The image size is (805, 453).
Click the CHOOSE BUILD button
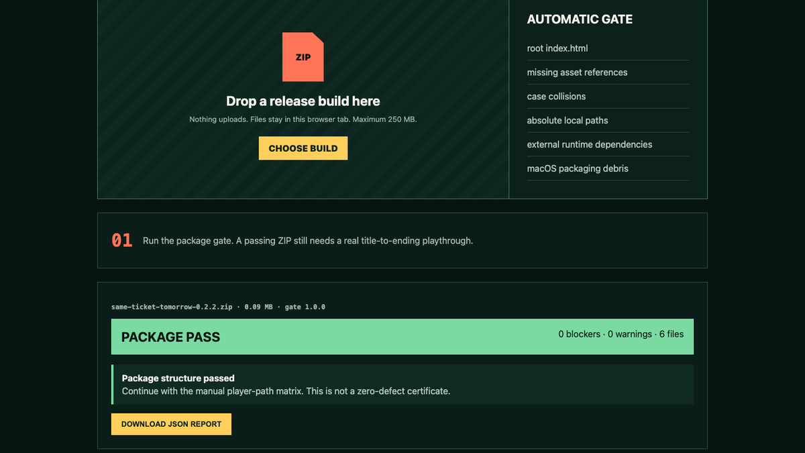click(303, 148)
